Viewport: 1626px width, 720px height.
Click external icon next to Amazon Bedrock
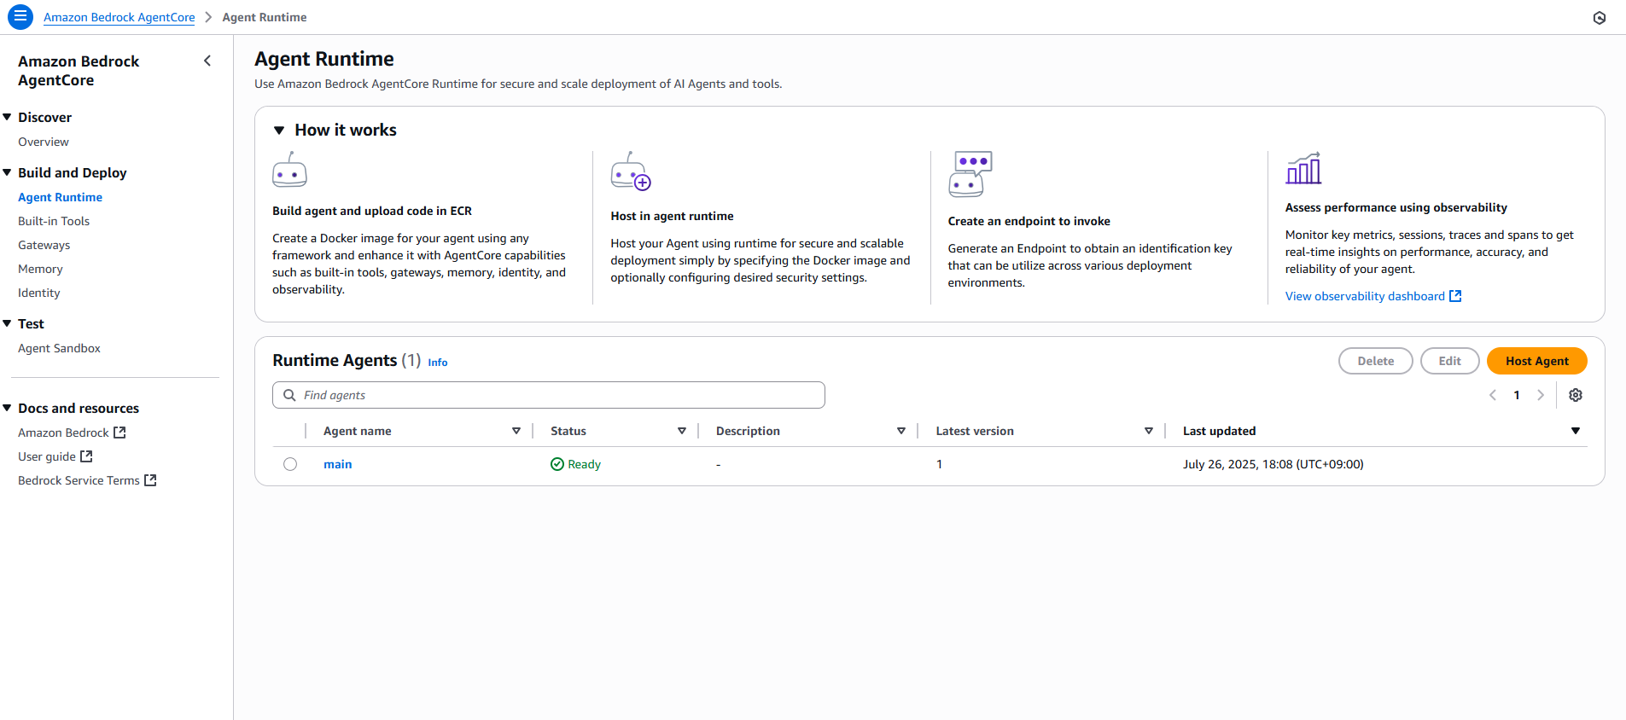tap(119, 433)
